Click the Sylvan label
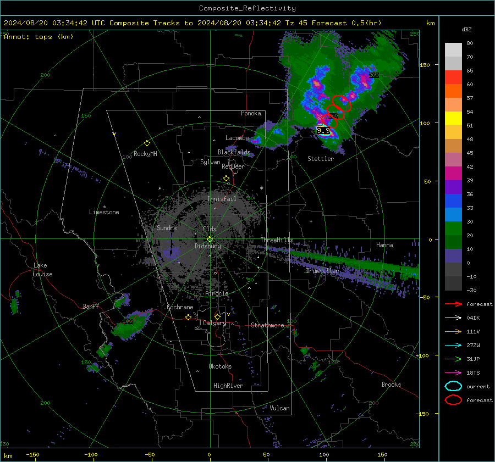Screen dimensions: 495x462 (210, 162)
